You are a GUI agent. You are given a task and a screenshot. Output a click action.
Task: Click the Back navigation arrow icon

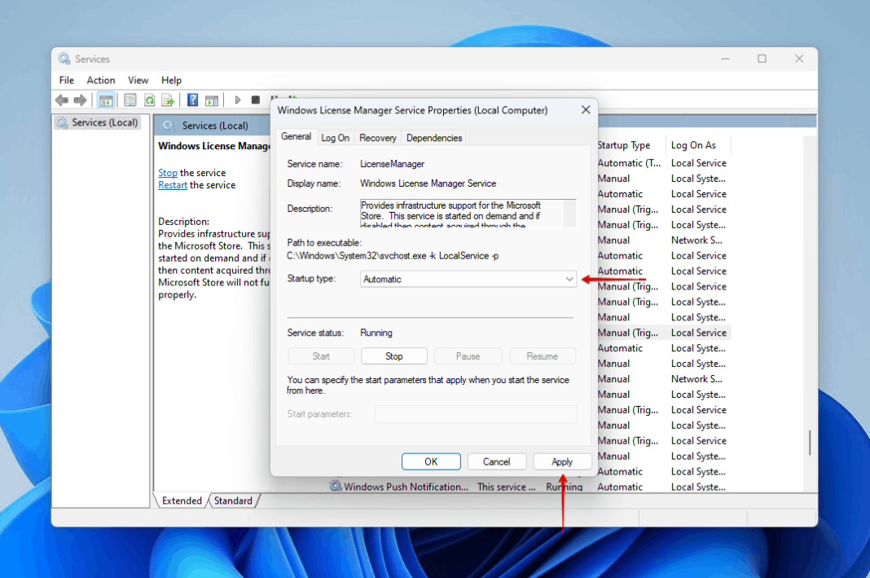pyautogui.click(x=61, y=99)
